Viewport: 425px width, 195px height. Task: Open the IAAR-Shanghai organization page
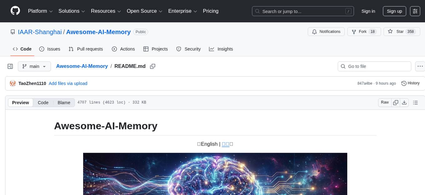coord(40,32)
